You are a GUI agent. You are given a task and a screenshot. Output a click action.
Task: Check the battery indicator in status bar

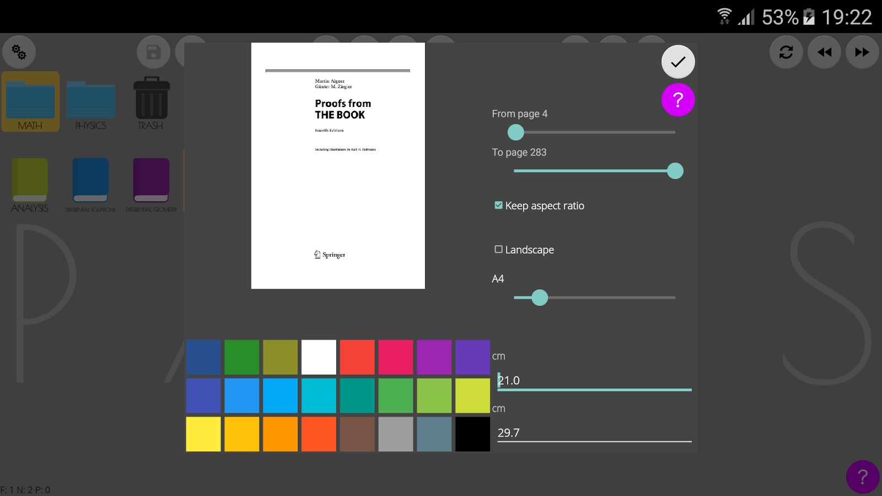809,17
